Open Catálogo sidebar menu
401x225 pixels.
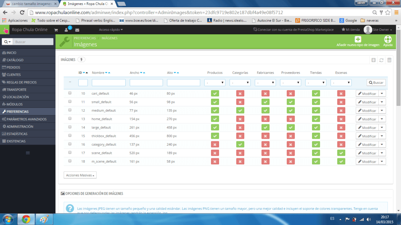28,60
